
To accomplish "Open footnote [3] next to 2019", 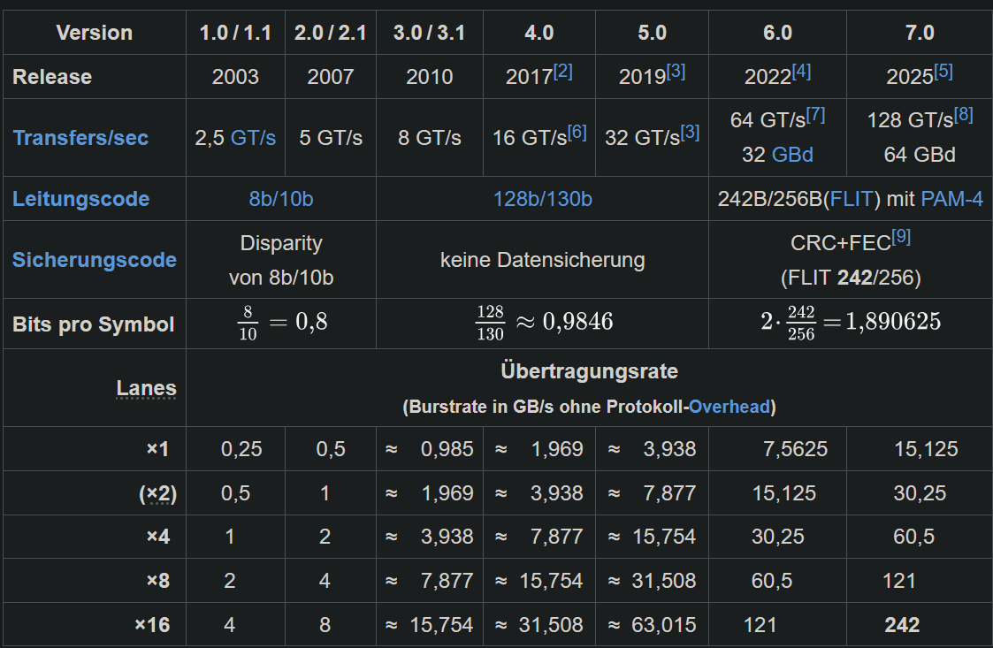I will point(676,72).
